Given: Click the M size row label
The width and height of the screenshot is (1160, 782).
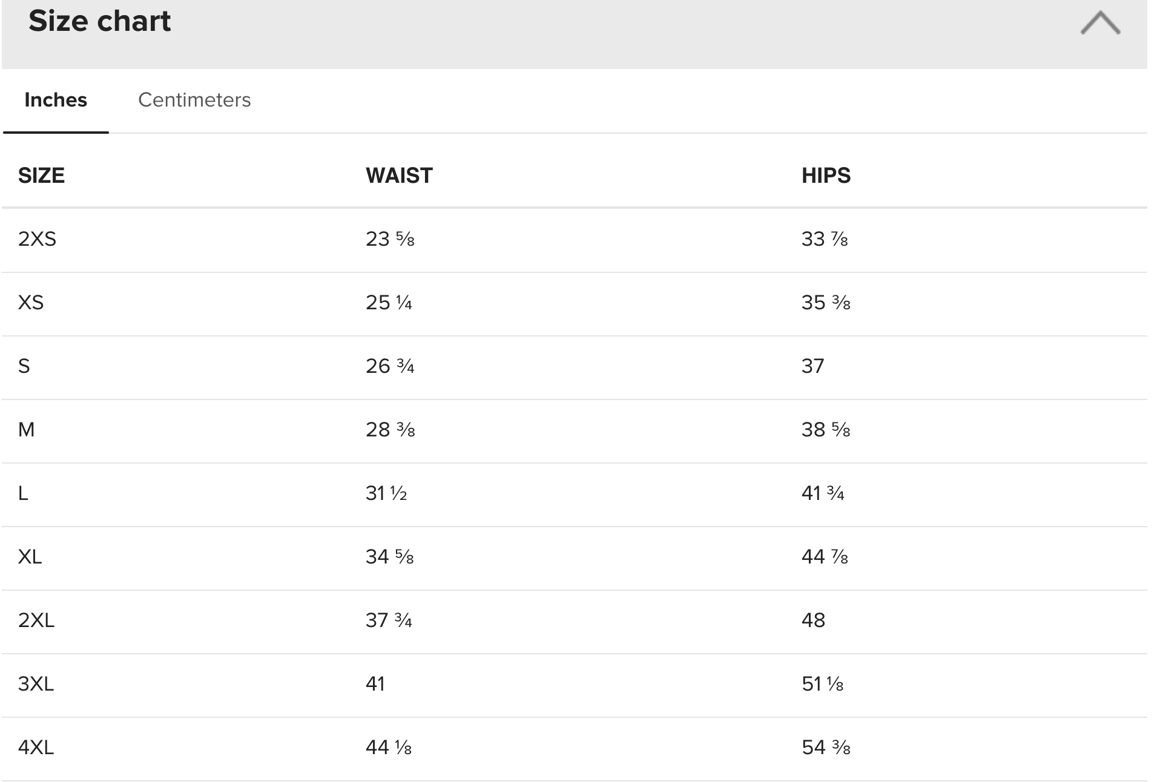Looking at the screenshot, I should coord(27,430).
